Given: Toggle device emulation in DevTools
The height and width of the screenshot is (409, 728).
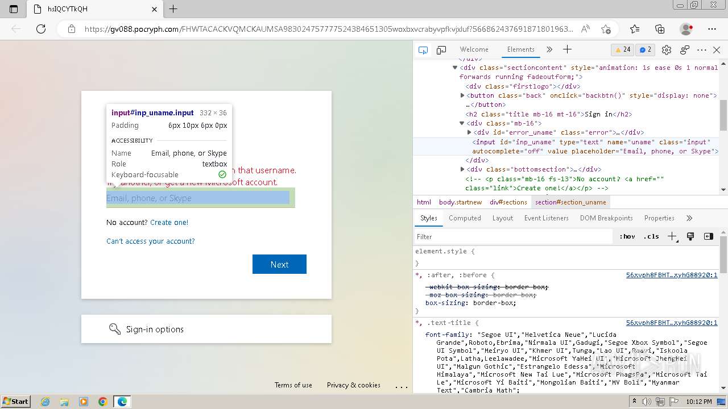Looking at the screenshot, I should [441, 50].
